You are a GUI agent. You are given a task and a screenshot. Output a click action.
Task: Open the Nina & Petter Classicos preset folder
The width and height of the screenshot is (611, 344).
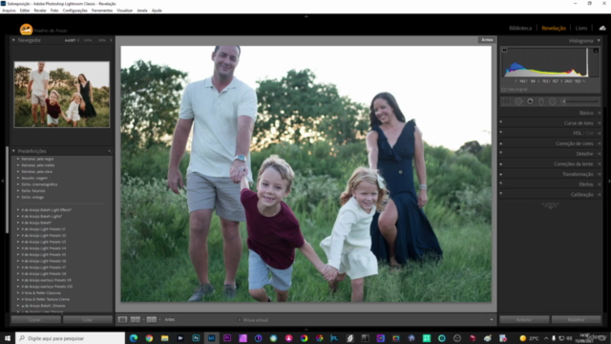(x=41, y=292)
